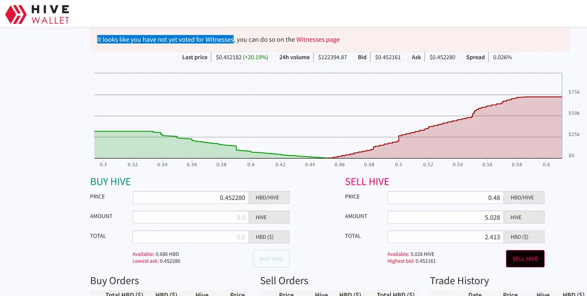Click the SELL HIVE section heading
The height and width of the screenshot is (296, 587).
click(367, 182)
